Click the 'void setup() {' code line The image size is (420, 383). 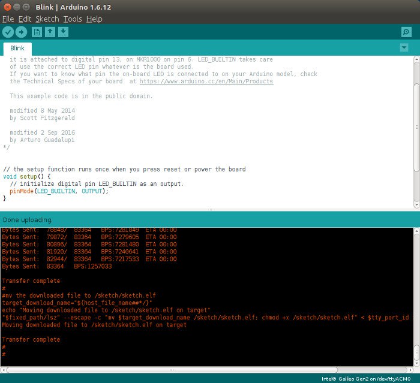pos(27,176)
